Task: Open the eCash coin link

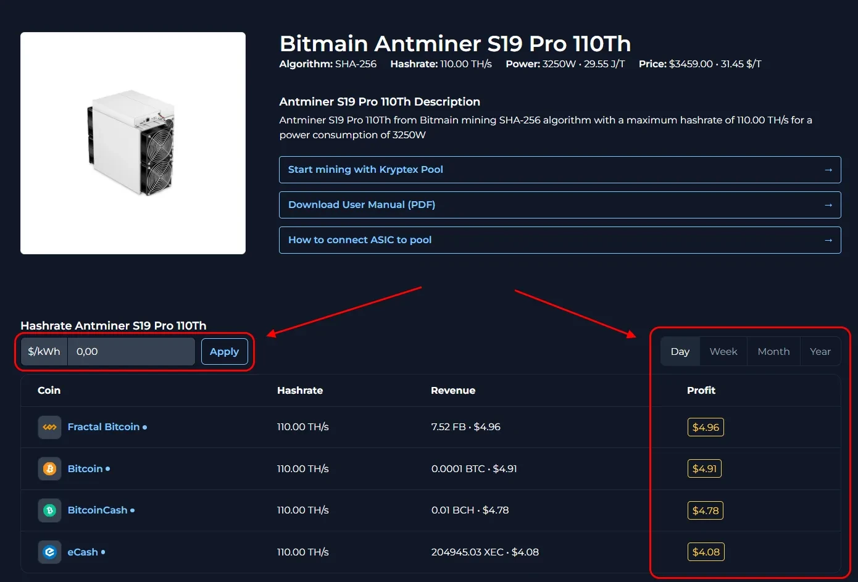Action: (x=83, y=552)
